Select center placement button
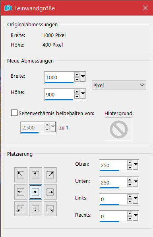Screen dimensions: 153x237 (35, 192)
